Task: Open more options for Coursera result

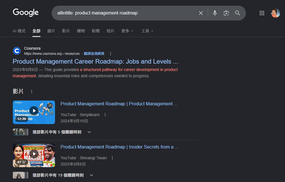Action: coord(111,54)
